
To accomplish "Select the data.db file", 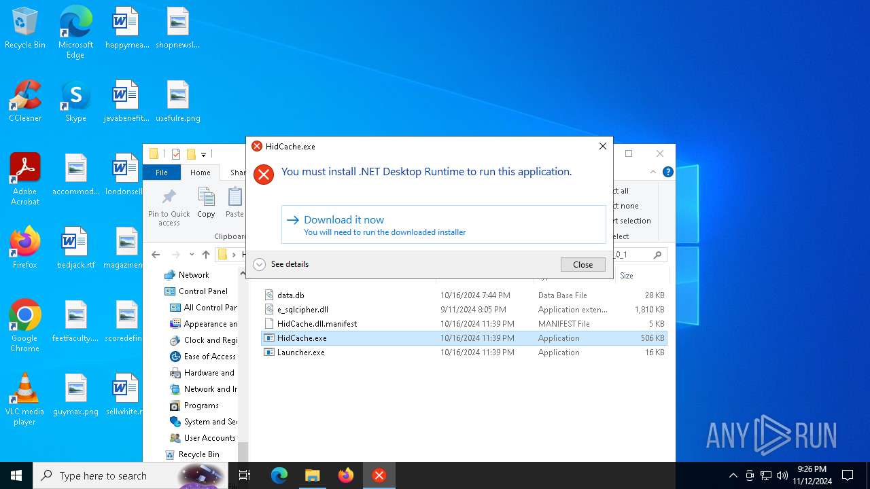I will pos(464,295).
